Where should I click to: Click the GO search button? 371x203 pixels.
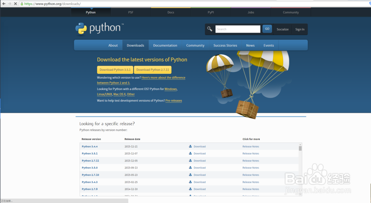(x=267, y=29)
